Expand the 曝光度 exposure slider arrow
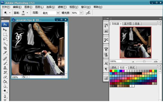Screen dimensions: 163x105 (81, 13)
